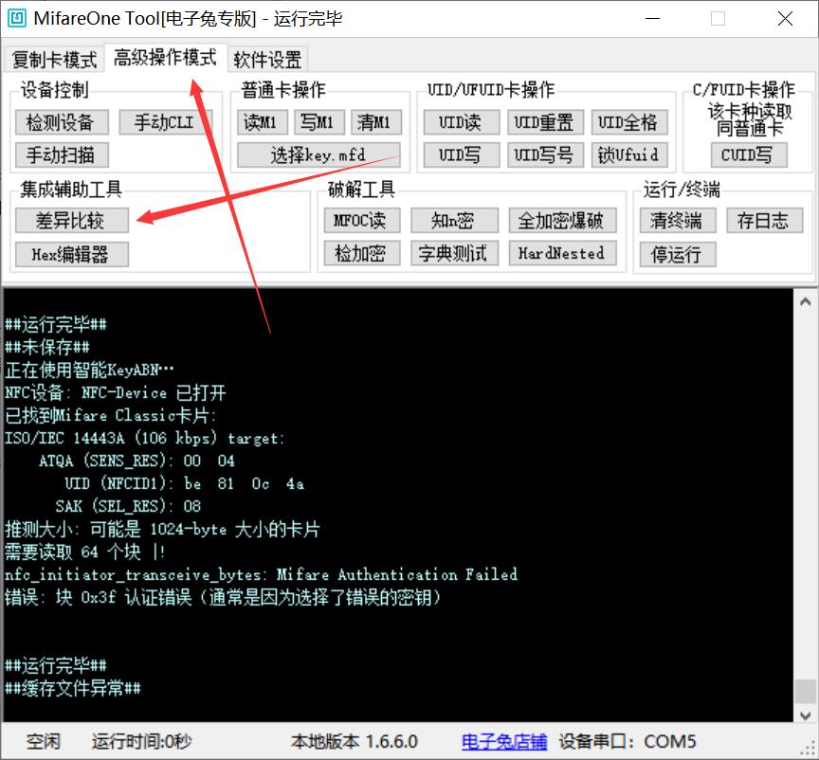The image size is (819, 760).
Task: Click the terminal scrollbar thumb
Action: pos(805,691)
